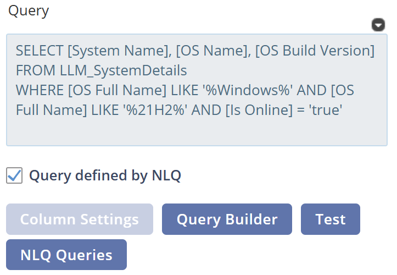The image size is (397, 275).
Task: Open the dropdown arrow above the query box
Action: (x=378, y=25)
